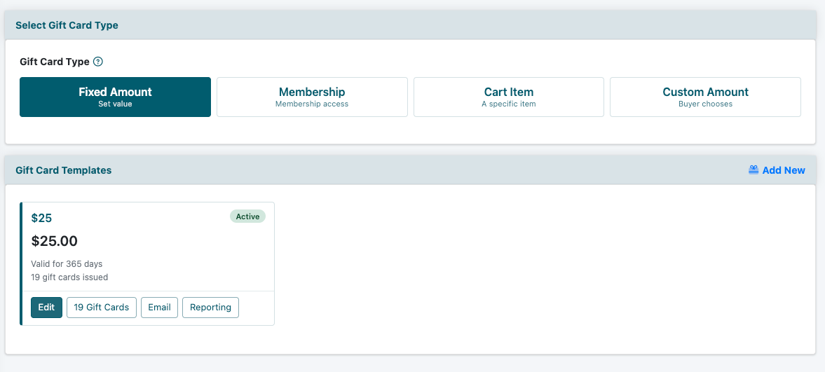The height and width of the screenshot is (372, 825).
Task: Click the $25 template title
Action: pyautogui.click(x=41, y=218)
